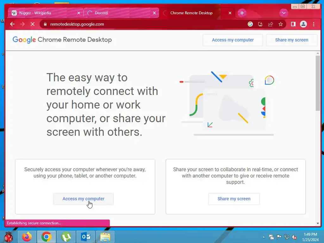This screenshot has width=324, height=243.
Task: Click Access my computer in the card
Action: [x=83, y=199]
